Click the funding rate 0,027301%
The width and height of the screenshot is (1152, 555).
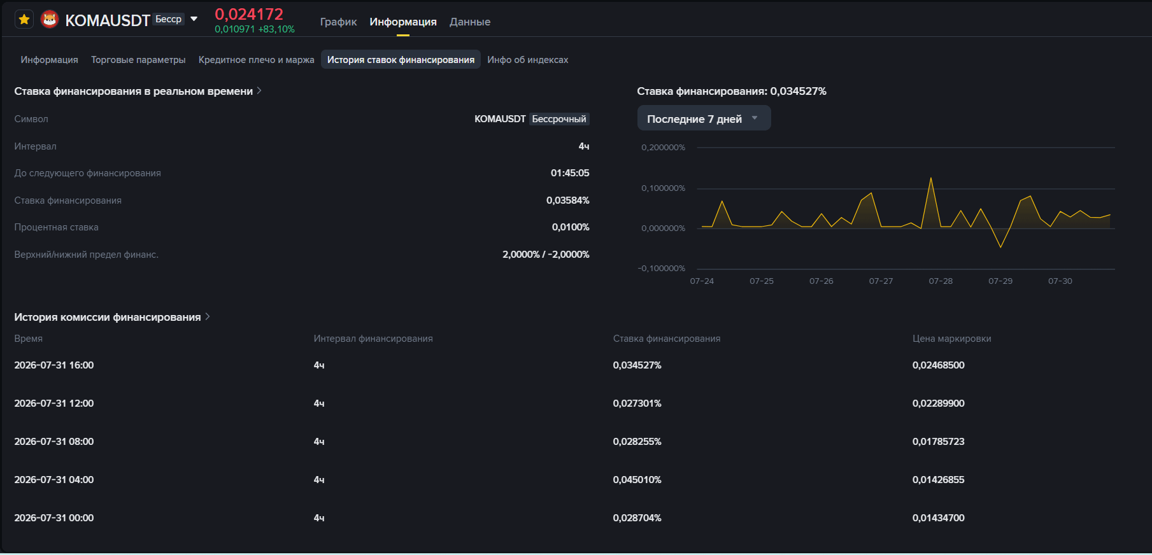click(637, 404)
